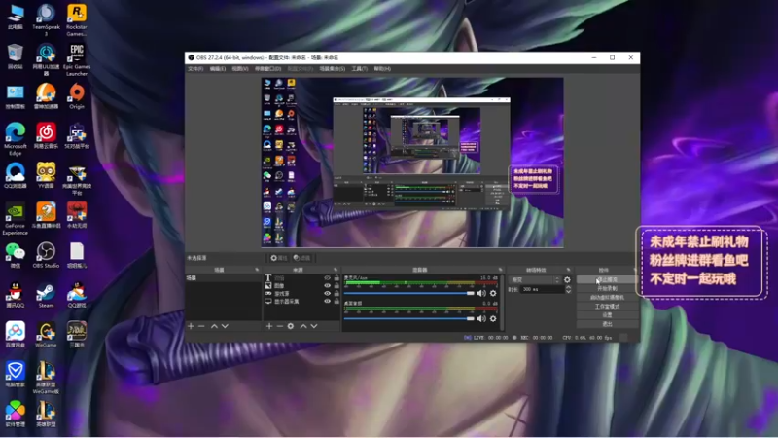
Task: Open the 渐变 transition type dropdown
Action: pyautogui.click(x=535, y=280)
